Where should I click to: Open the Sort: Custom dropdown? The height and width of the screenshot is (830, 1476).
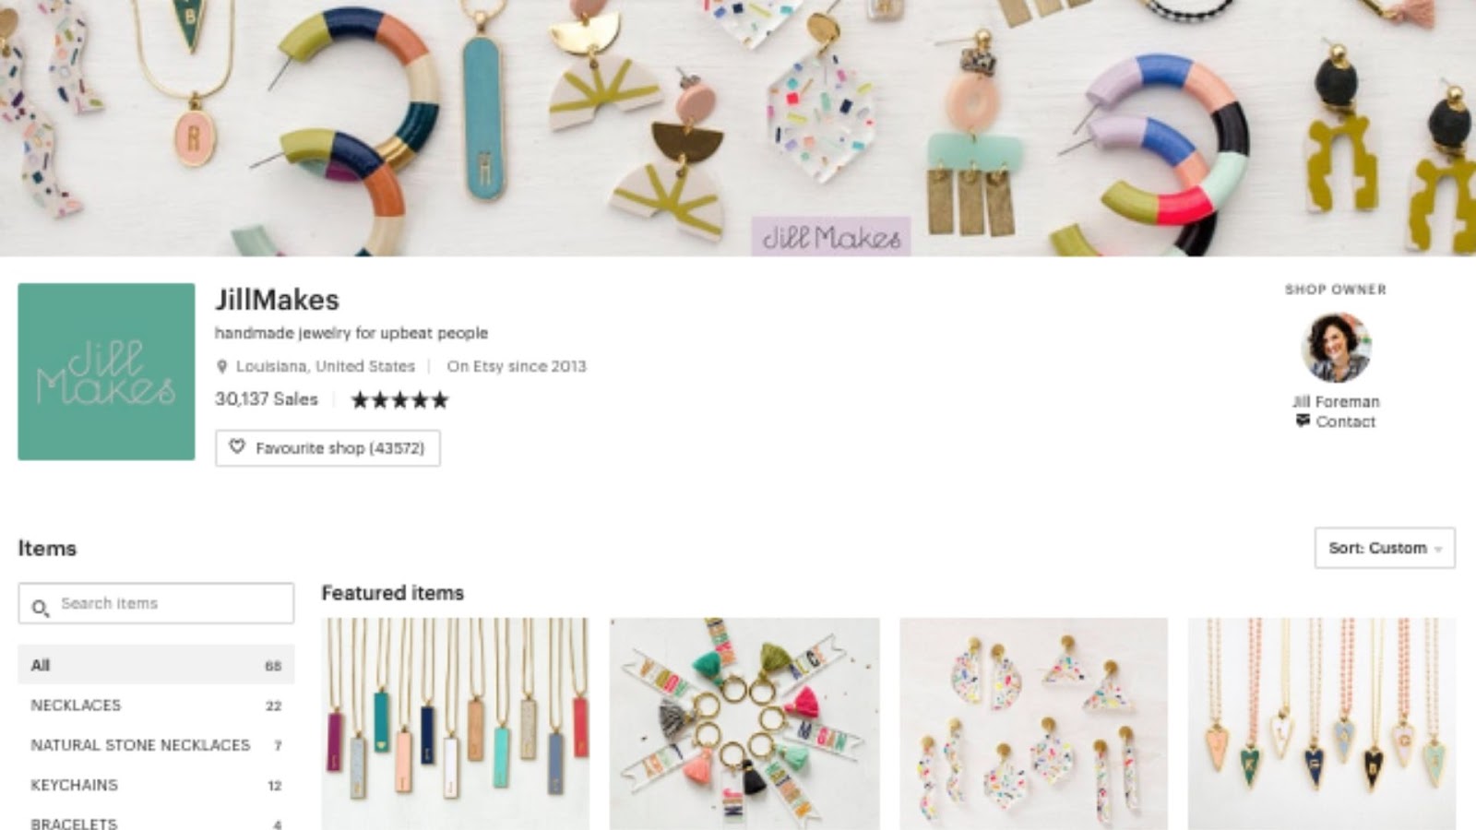1385,548
